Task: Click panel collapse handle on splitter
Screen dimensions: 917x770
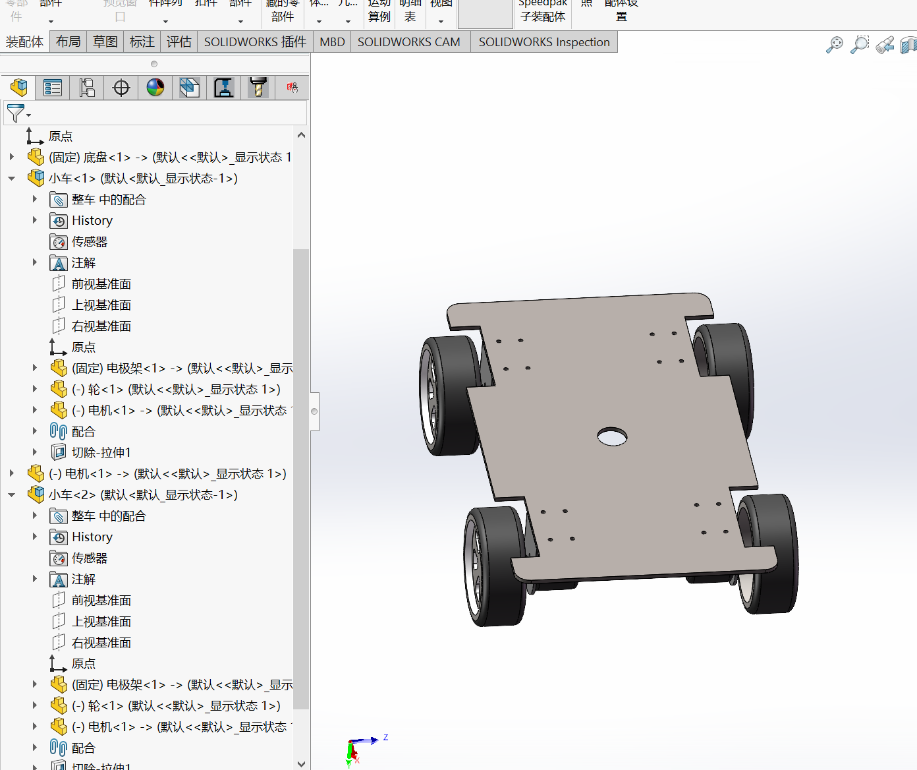Action: (x=314, y=411)
